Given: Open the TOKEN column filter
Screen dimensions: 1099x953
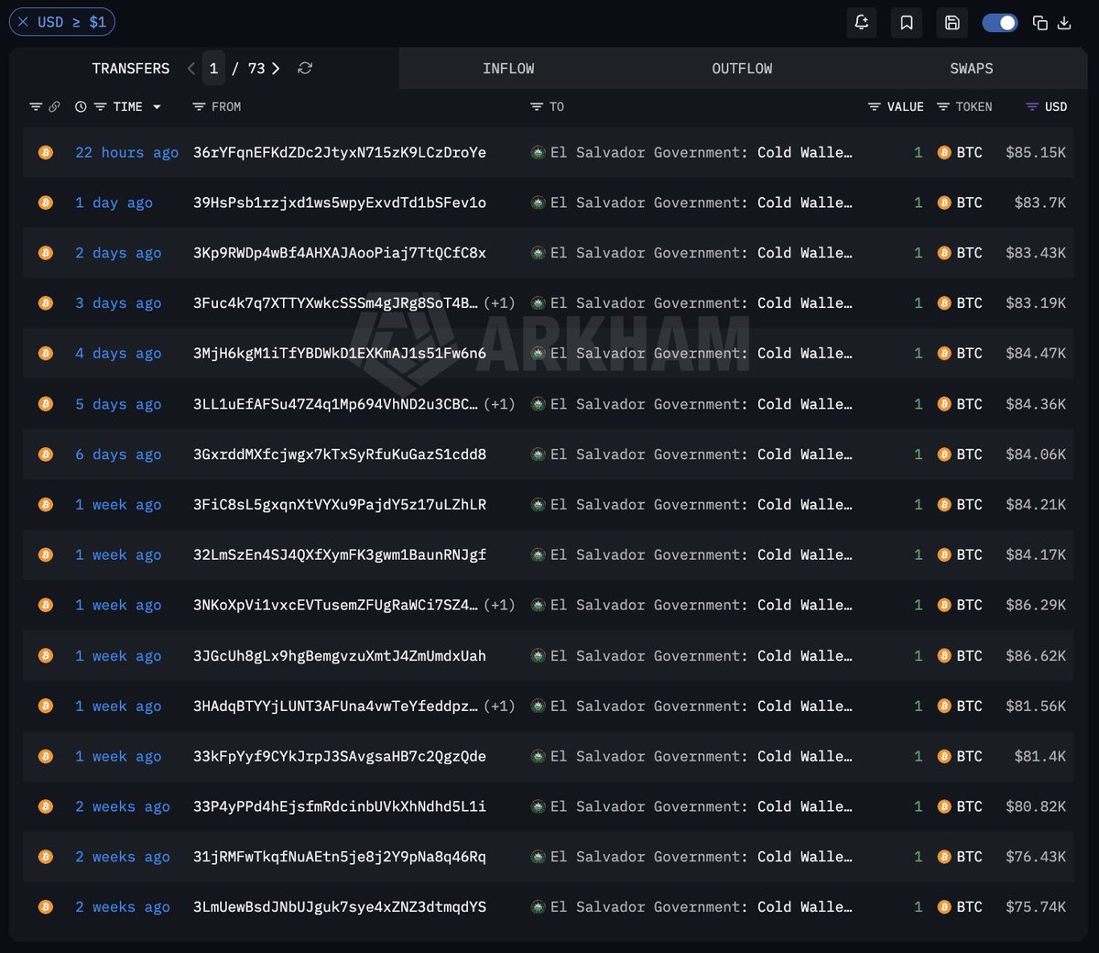Looking at the screenshot, I should point(943,107).
